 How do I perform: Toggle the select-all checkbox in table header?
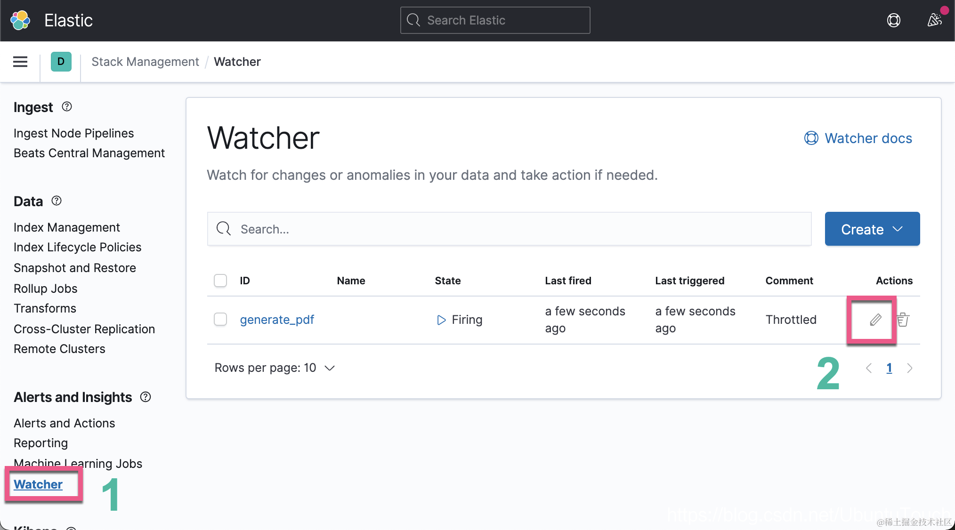(220, 281)
